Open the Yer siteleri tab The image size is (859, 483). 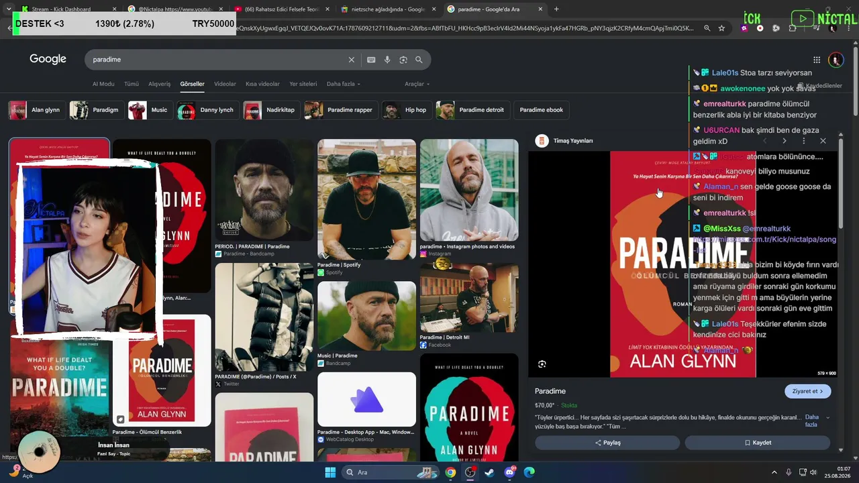tap(303, 84)
